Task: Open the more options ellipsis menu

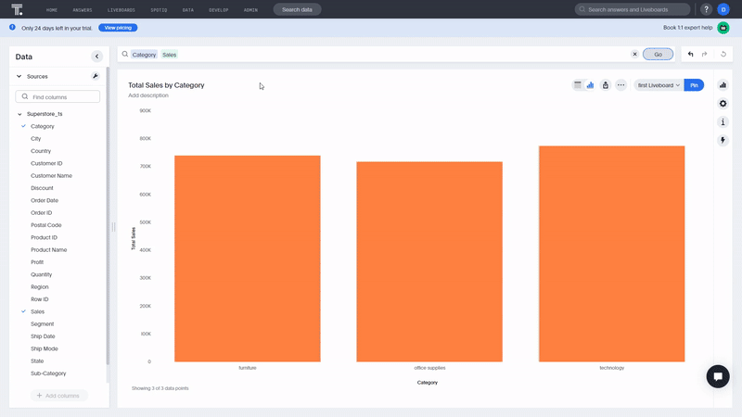Action: click(620, 85)
